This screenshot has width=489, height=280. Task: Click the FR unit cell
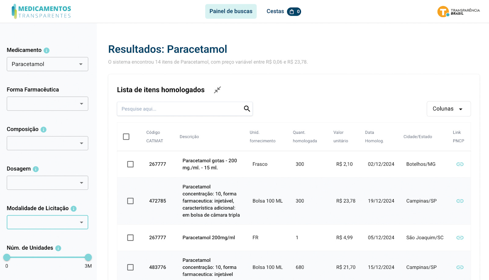pos(256,238)
